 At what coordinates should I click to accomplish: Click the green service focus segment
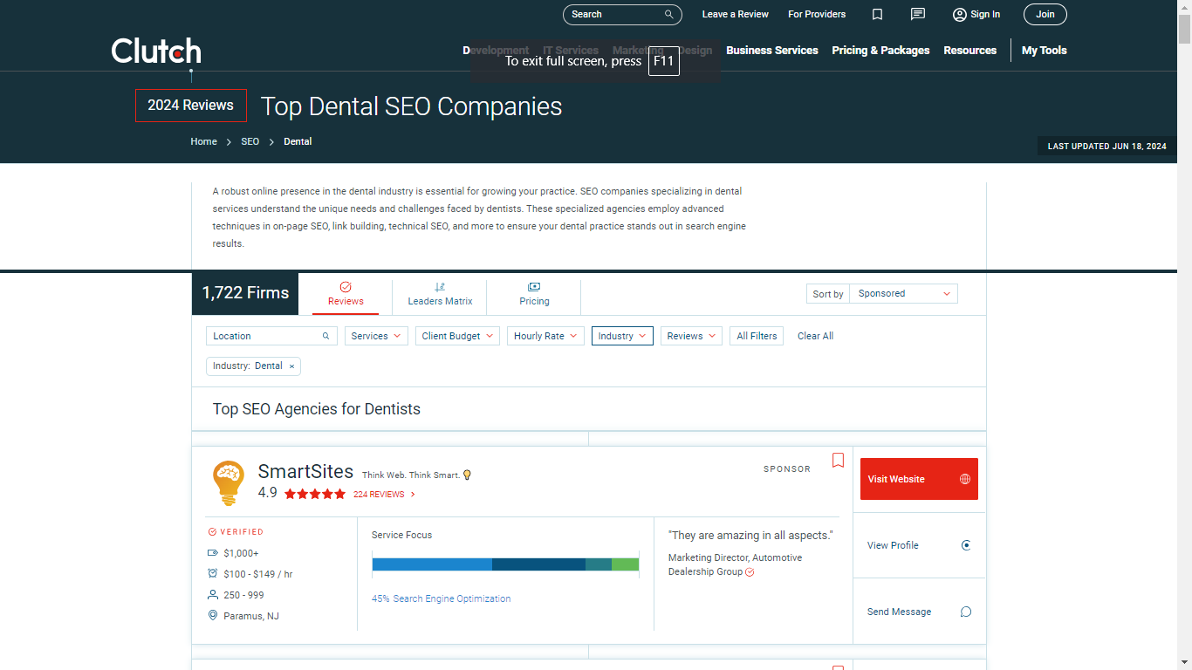(x=625, y=564)
